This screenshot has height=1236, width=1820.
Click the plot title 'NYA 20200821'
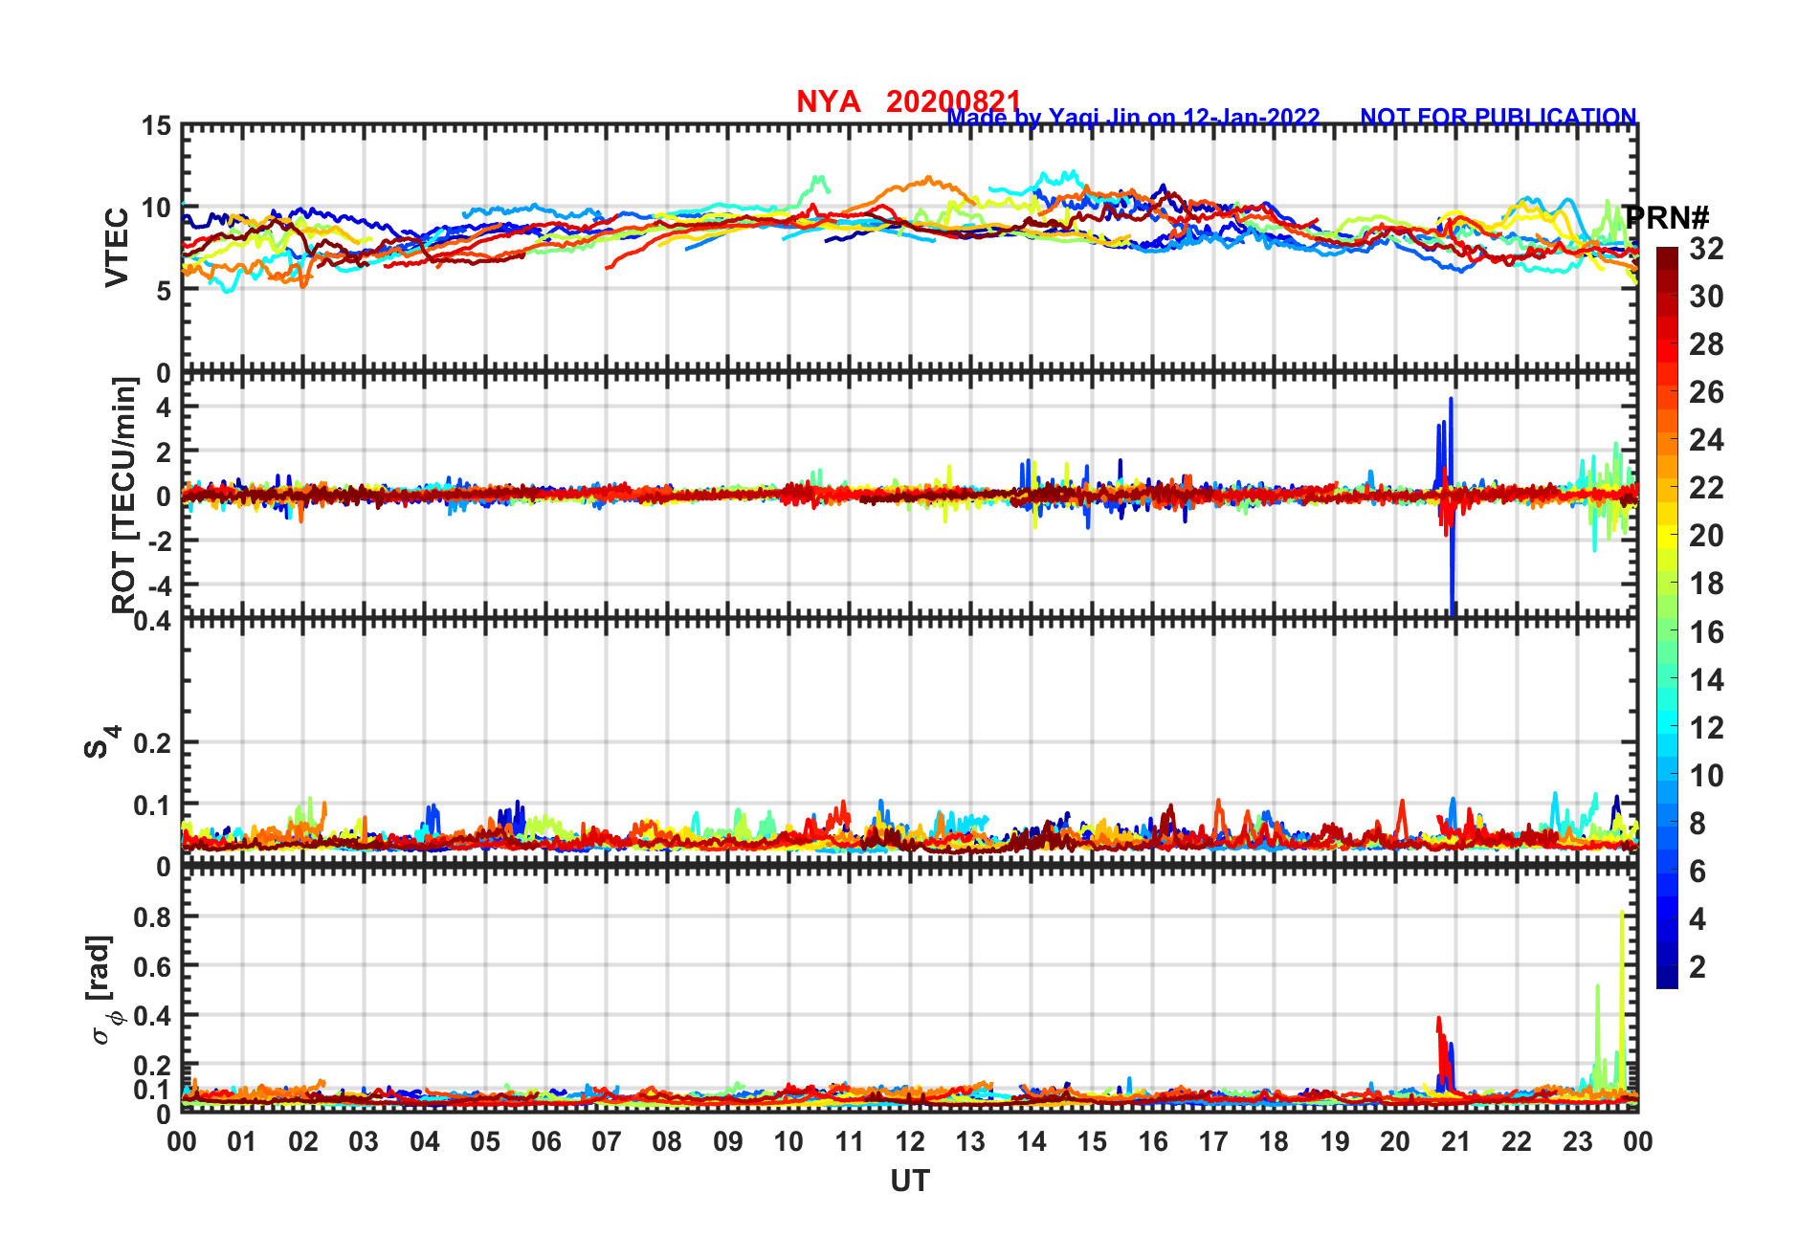click(x=908, y=101)
